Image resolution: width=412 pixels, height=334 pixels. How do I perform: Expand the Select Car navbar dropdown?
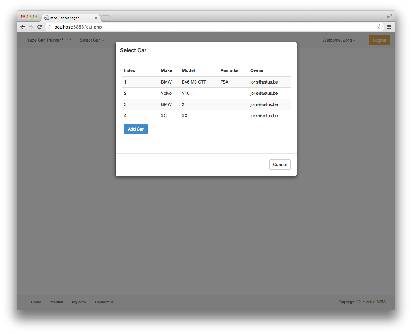(92, 40)
